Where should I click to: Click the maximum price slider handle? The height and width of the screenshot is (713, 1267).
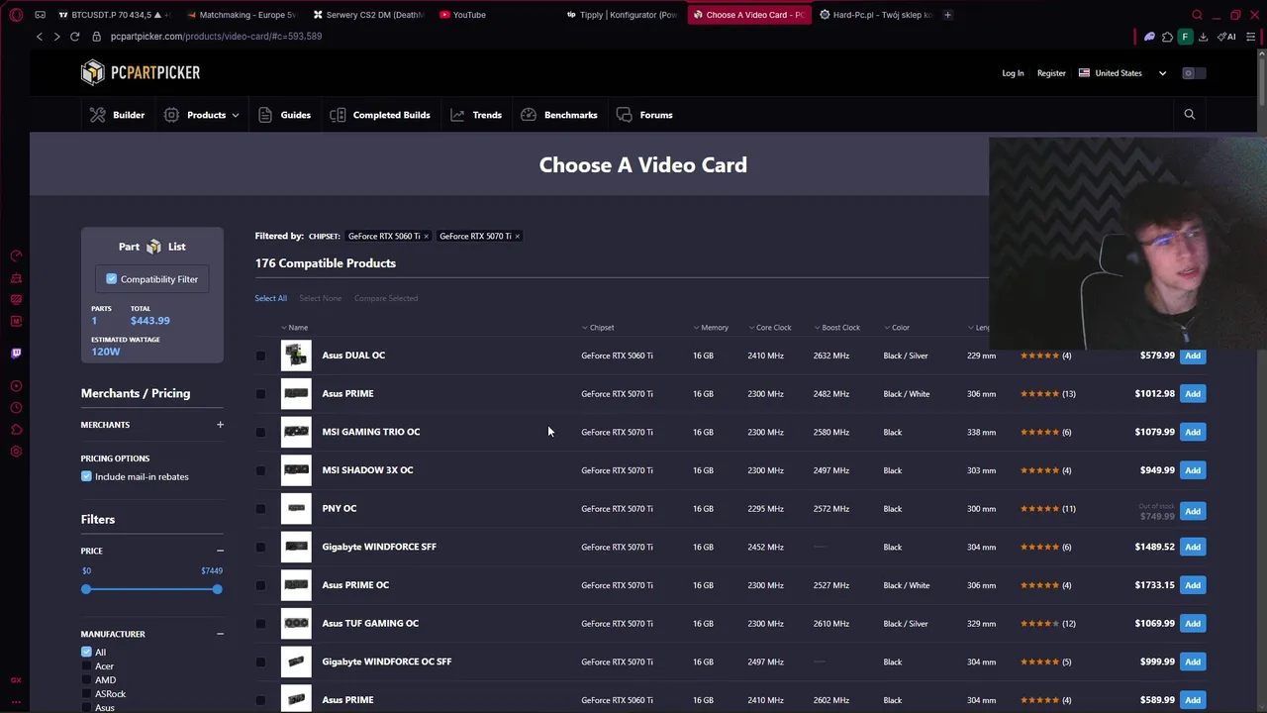click(x=217, y=589)
